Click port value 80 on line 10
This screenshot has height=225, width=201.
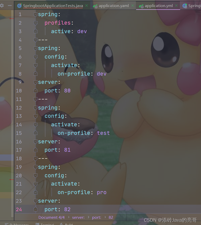(67, 91)
